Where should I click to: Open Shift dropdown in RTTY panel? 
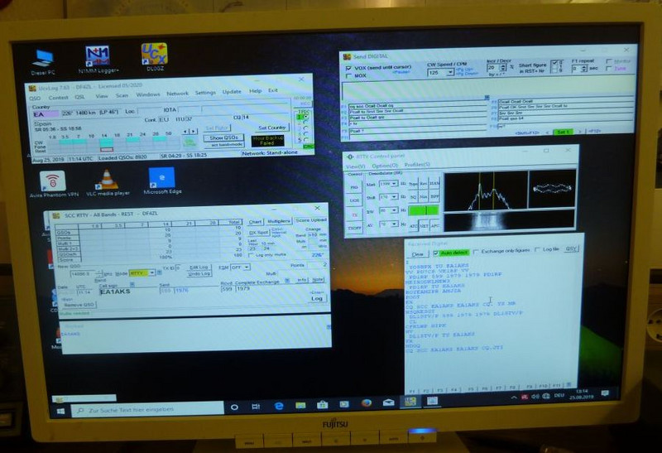(394, 197)
